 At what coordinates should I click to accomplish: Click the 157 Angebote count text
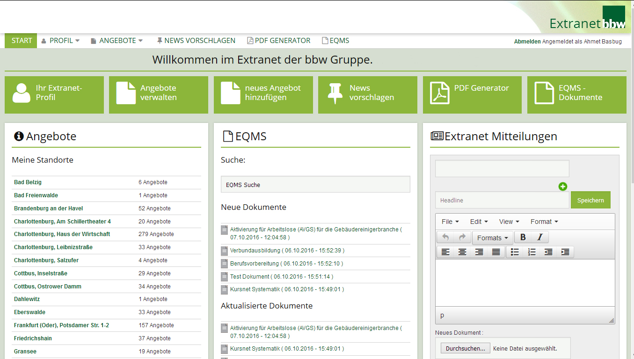(156, 325)
